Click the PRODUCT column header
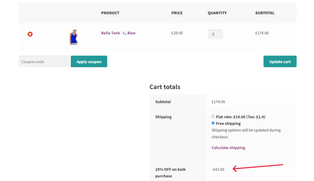314x181 pixels. tap(110, 13)
